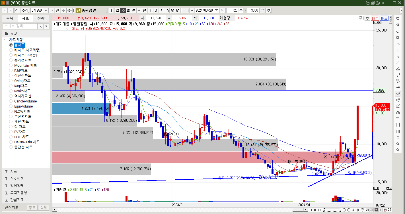Screen dimensions: 405x214
Task: Select the diagonal trend line tool
Action: tap(398, 62)
